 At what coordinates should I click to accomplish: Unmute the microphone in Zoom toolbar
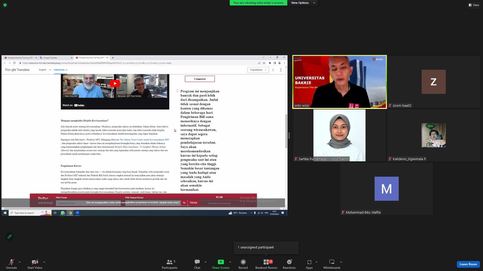(x=11, y=264)
